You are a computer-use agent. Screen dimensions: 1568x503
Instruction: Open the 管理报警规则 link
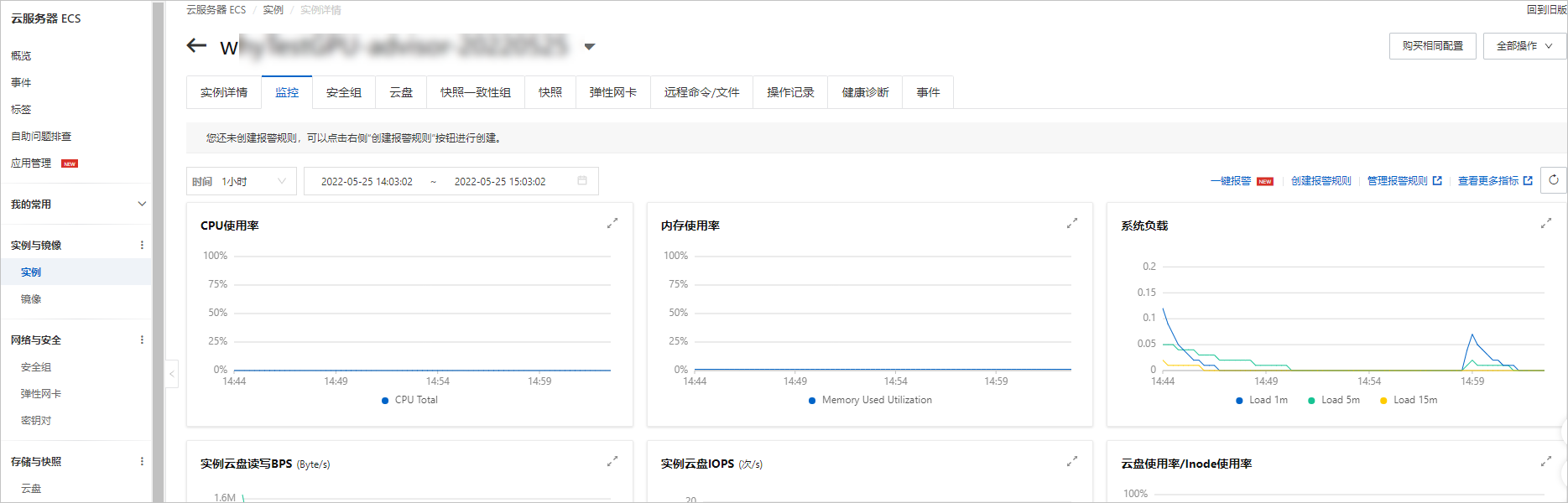(1404, 181)
